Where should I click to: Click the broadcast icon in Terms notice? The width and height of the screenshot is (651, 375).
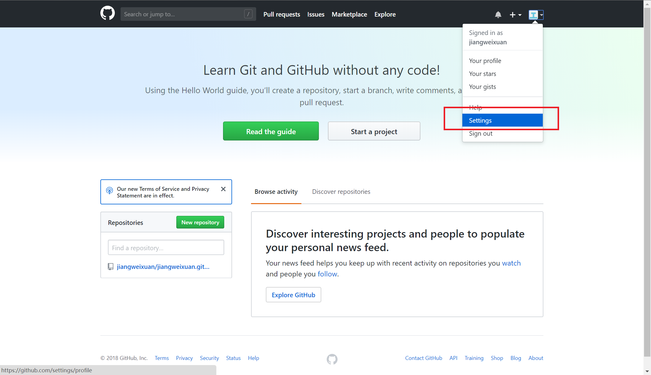tap(109, 191)
